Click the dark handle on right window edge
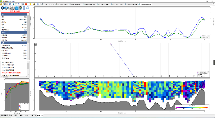The height and width of the screenshot is (118, 215). 214,62
